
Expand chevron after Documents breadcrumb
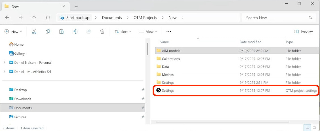click(x=128, y=18)
